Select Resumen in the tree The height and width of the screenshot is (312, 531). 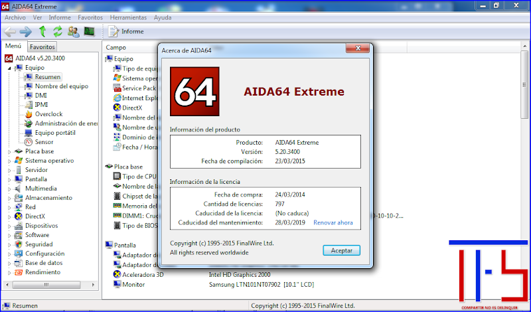coord(47,77)
